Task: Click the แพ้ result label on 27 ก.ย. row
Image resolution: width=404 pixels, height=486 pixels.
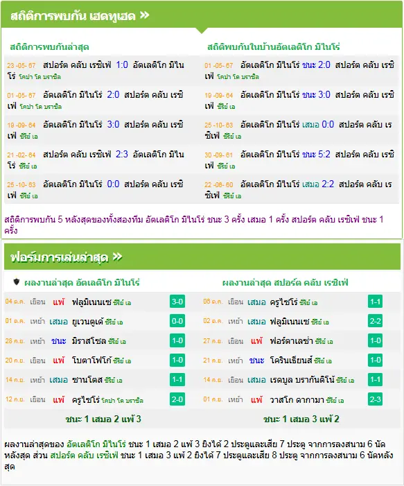Action: [256, 341]
